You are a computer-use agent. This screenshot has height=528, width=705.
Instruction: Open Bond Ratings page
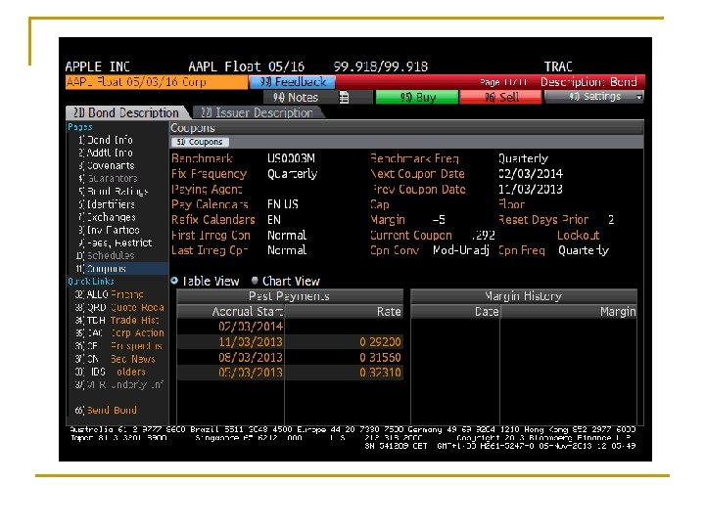114,192
